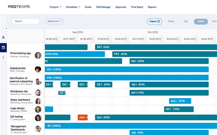Open the QA testing project name
Viewport: 217px width, 135px height.
[x=17, y=117]
